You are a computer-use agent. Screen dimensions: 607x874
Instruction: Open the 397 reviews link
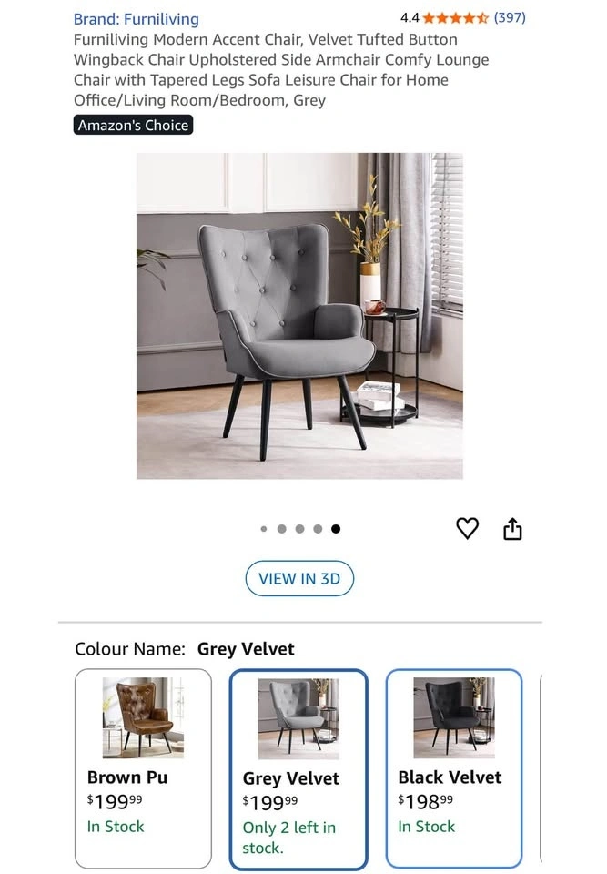(510, 18)
